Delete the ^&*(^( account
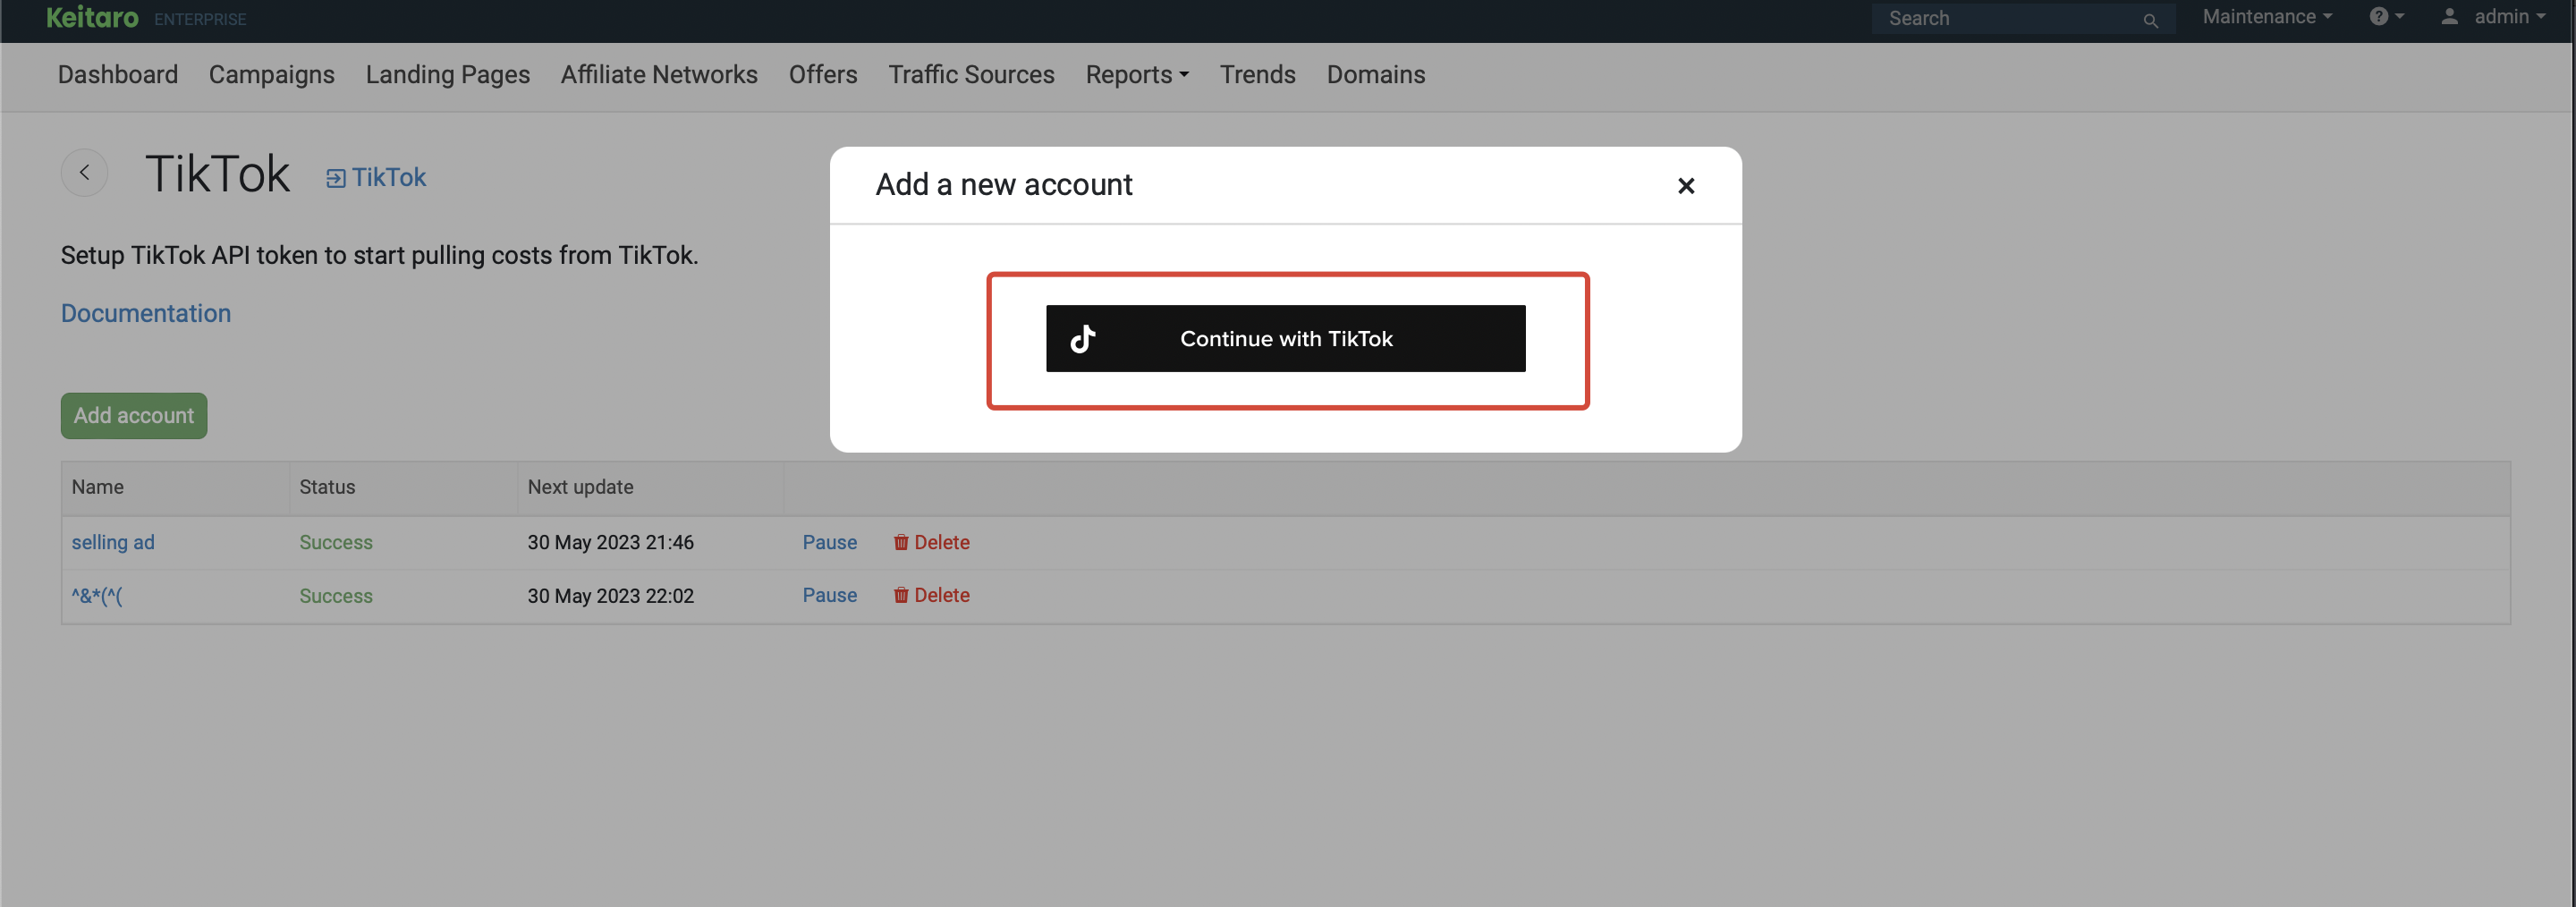Screen dimensions: 2576x907 (931, 595)
